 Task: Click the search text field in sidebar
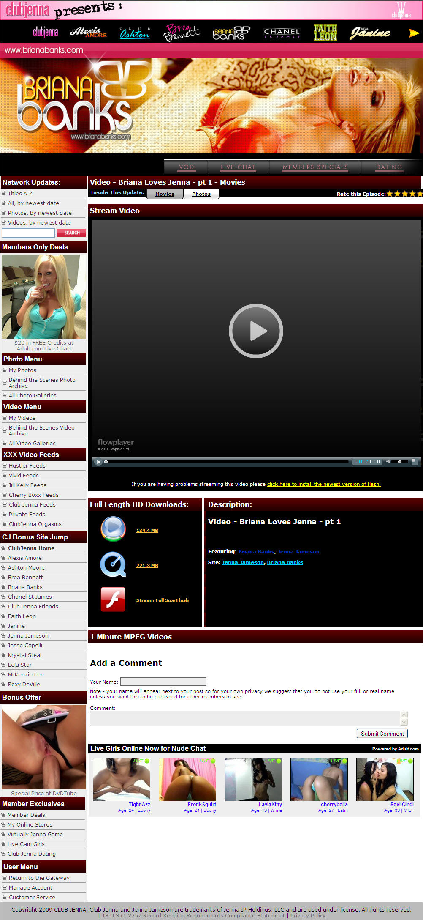pyautogui.click(x=28, y=233)
